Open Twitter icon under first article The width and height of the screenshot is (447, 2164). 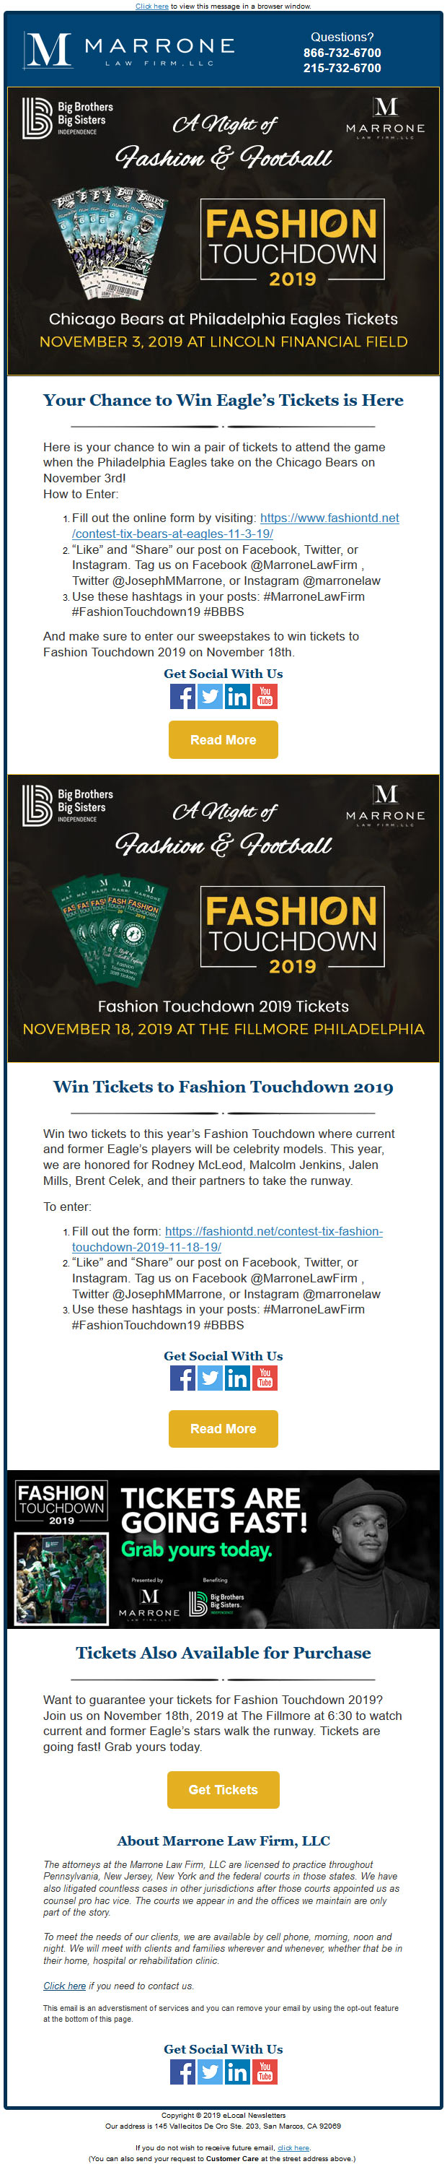210,696
